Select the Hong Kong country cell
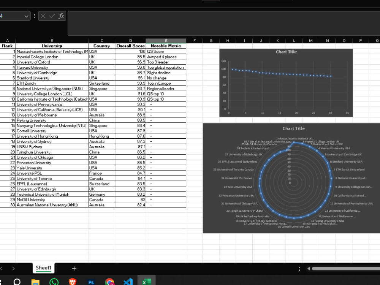The width and height of the screenshot is (380, 285). (101, 136)
